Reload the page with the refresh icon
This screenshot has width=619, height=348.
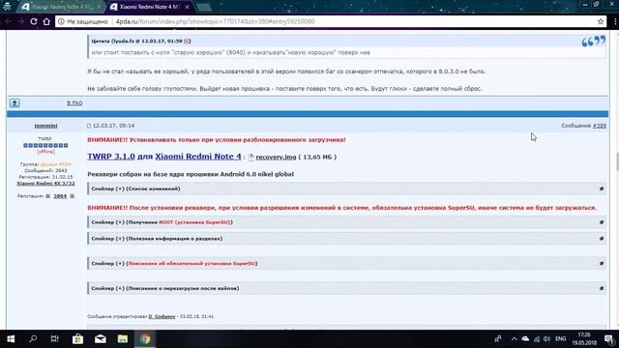point(34,21)
